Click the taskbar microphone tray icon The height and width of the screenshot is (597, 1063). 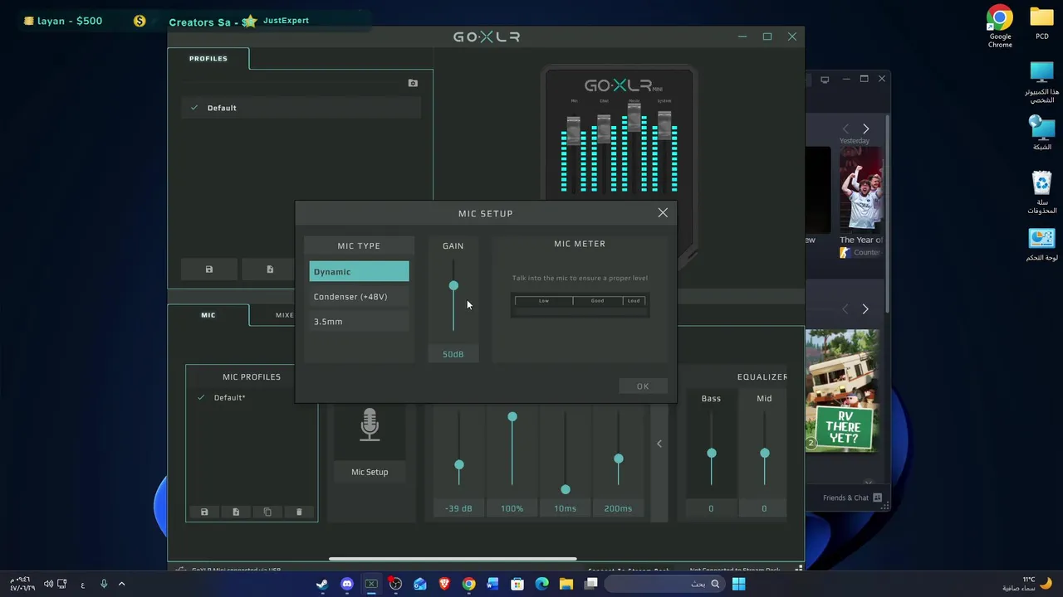tap(104, 584)
